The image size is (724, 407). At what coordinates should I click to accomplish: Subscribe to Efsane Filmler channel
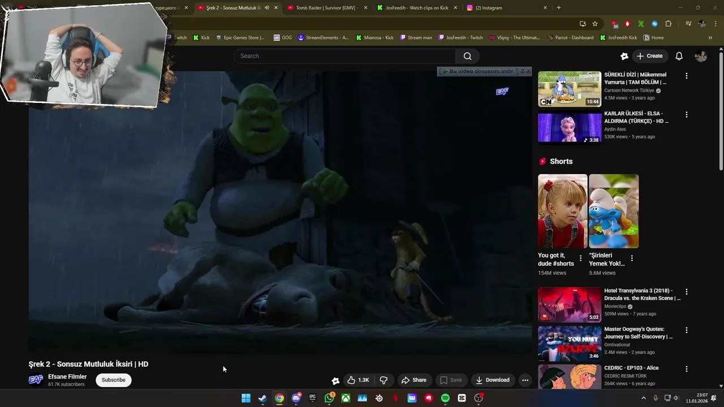point(114,380)
